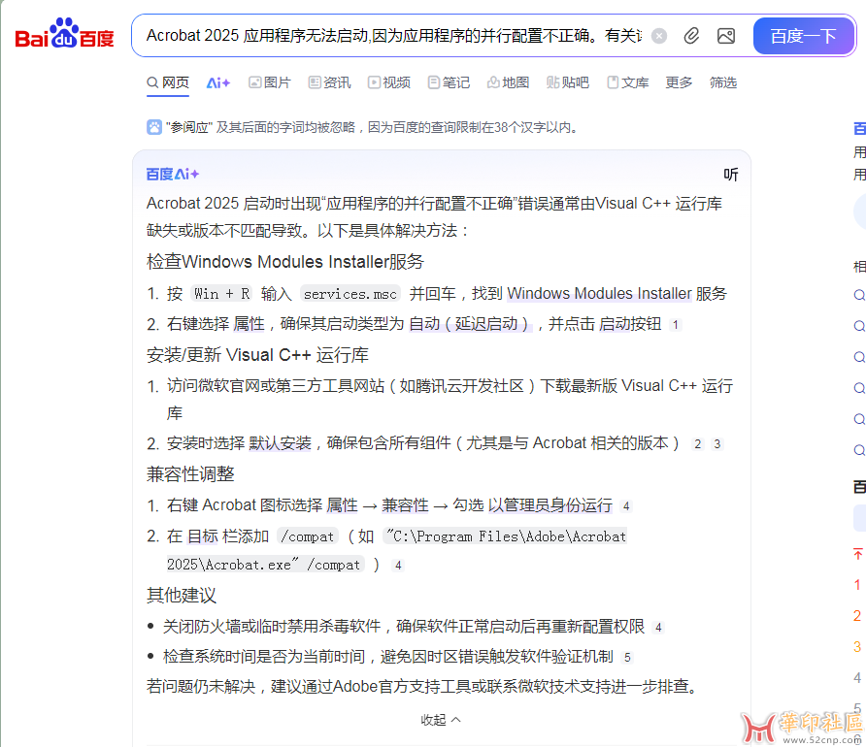Click the 启动按钮 highlighted text

click(x=630, y=324)
